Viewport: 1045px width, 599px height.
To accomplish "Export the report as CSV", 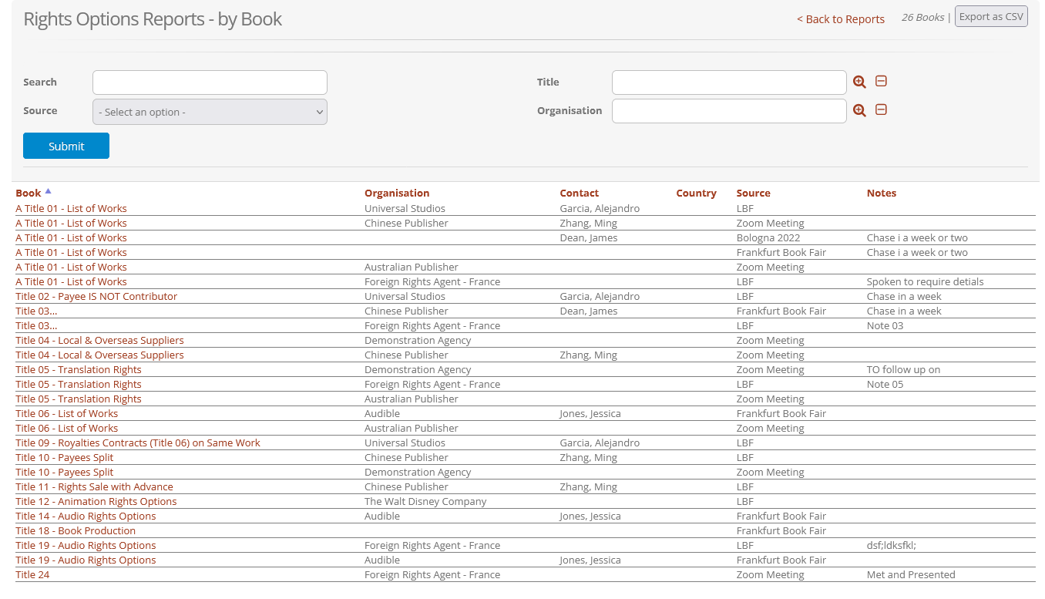I will click(x=991, y=16).
